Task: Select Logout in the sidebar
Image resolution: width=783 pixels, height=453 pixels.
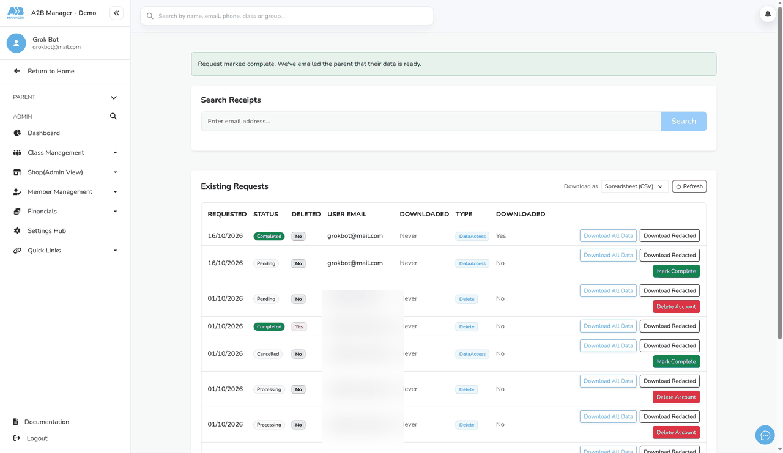Action: tap(37, 438)
